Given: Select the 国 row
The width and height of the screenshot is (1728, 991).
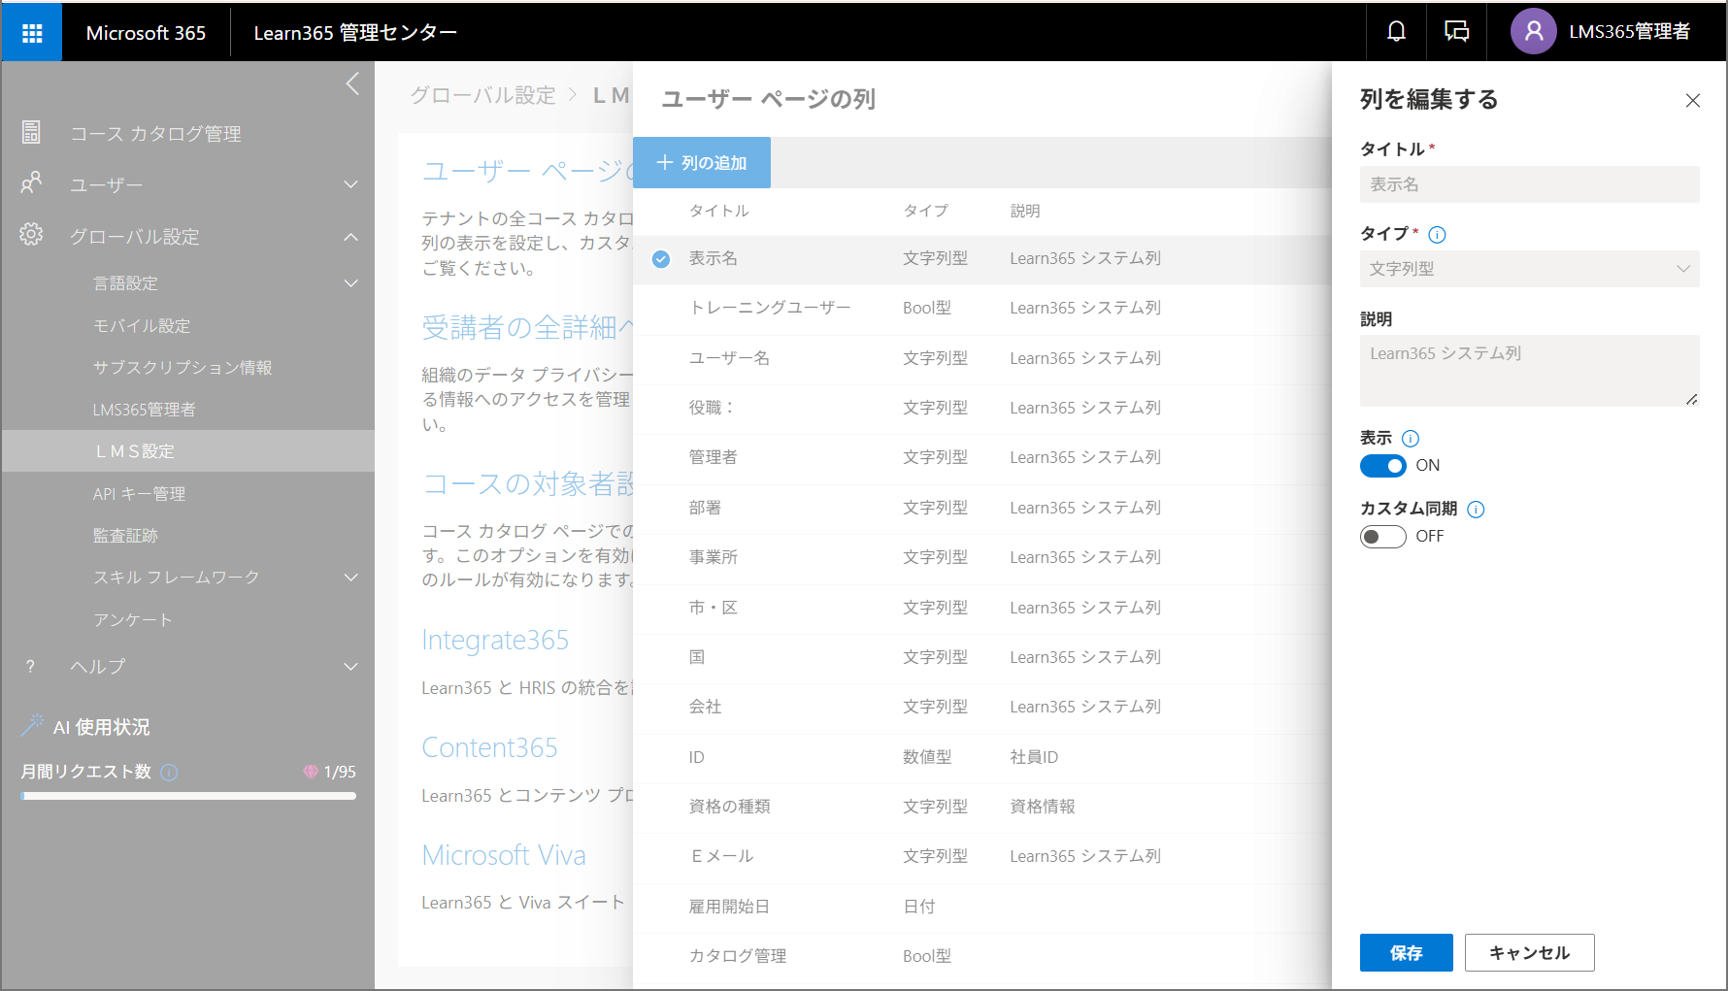Looking at the screenshot, I should pos(981,658).
